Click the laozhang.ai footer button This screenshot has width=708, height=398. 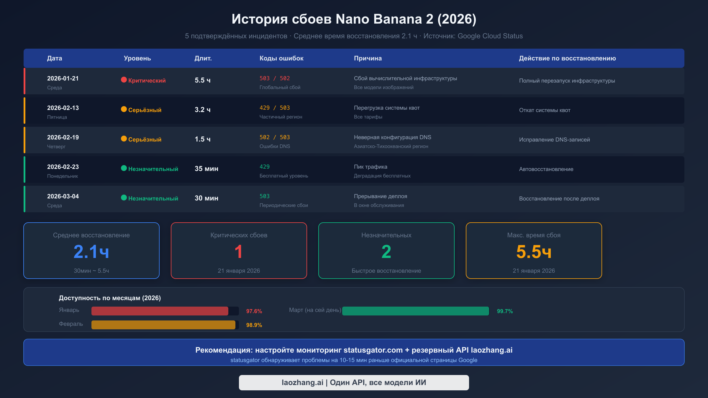[x=354, y=382]
